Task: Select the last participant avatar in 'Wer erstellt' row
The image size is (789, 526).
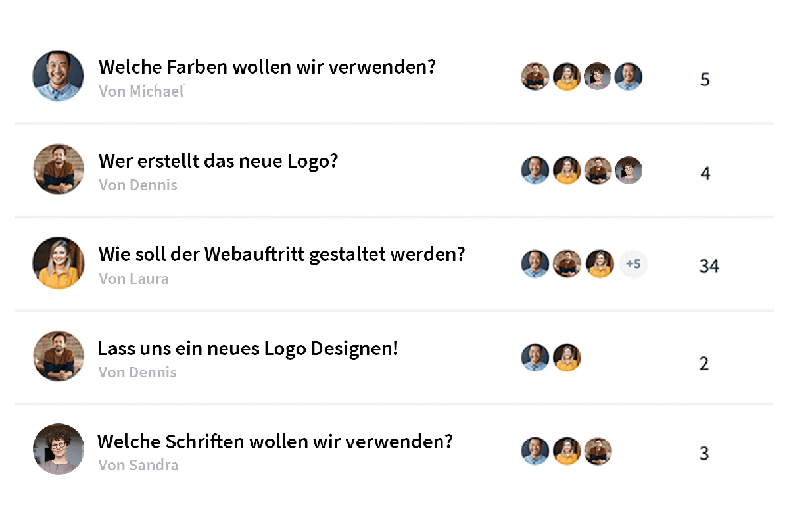Action: tap(629, 170)
